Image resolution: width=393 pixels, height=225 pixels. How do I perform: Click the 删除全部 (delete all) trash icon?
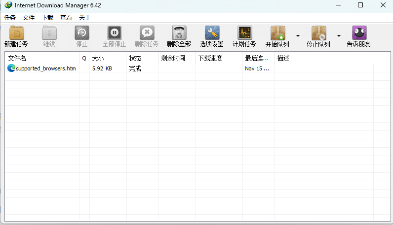coord(179,33)
